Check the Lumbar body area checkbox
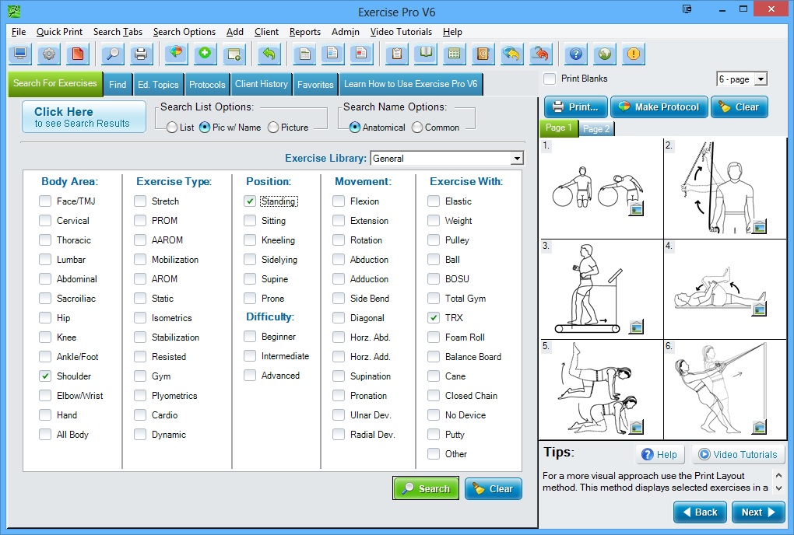This screenshot has width=794, height=535. tap(45, 259)
